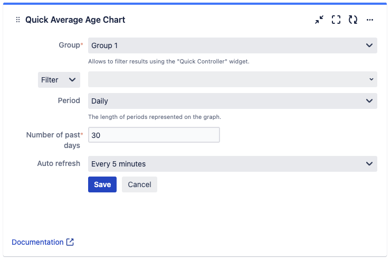Cancel the configuration changes

139,184
